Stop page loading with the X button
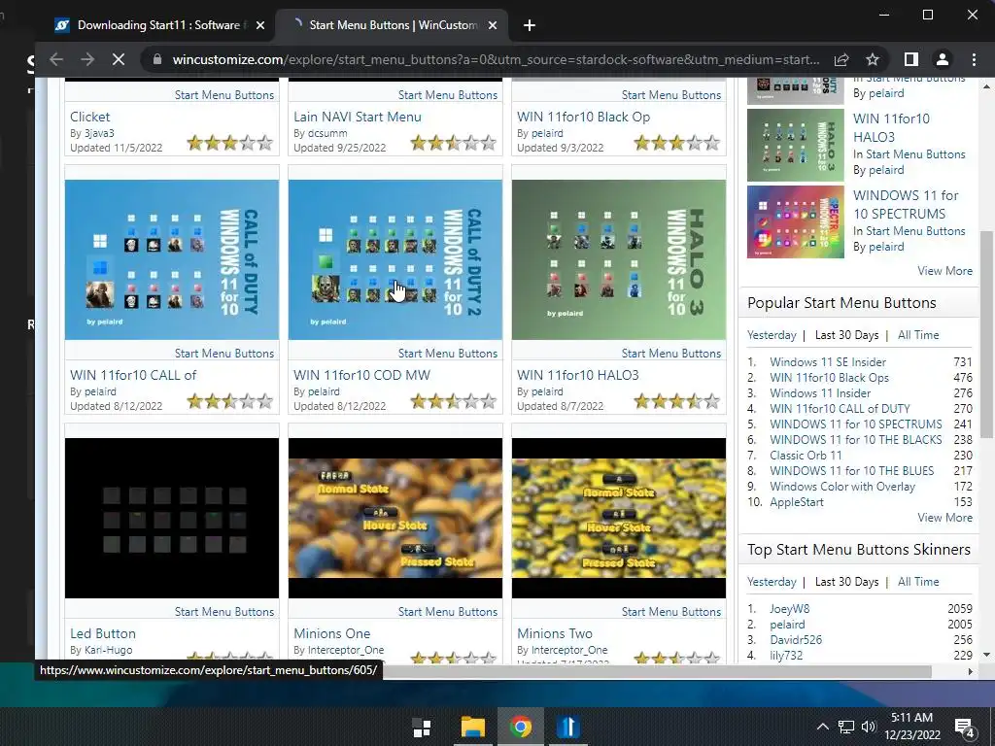 point(119,59)
